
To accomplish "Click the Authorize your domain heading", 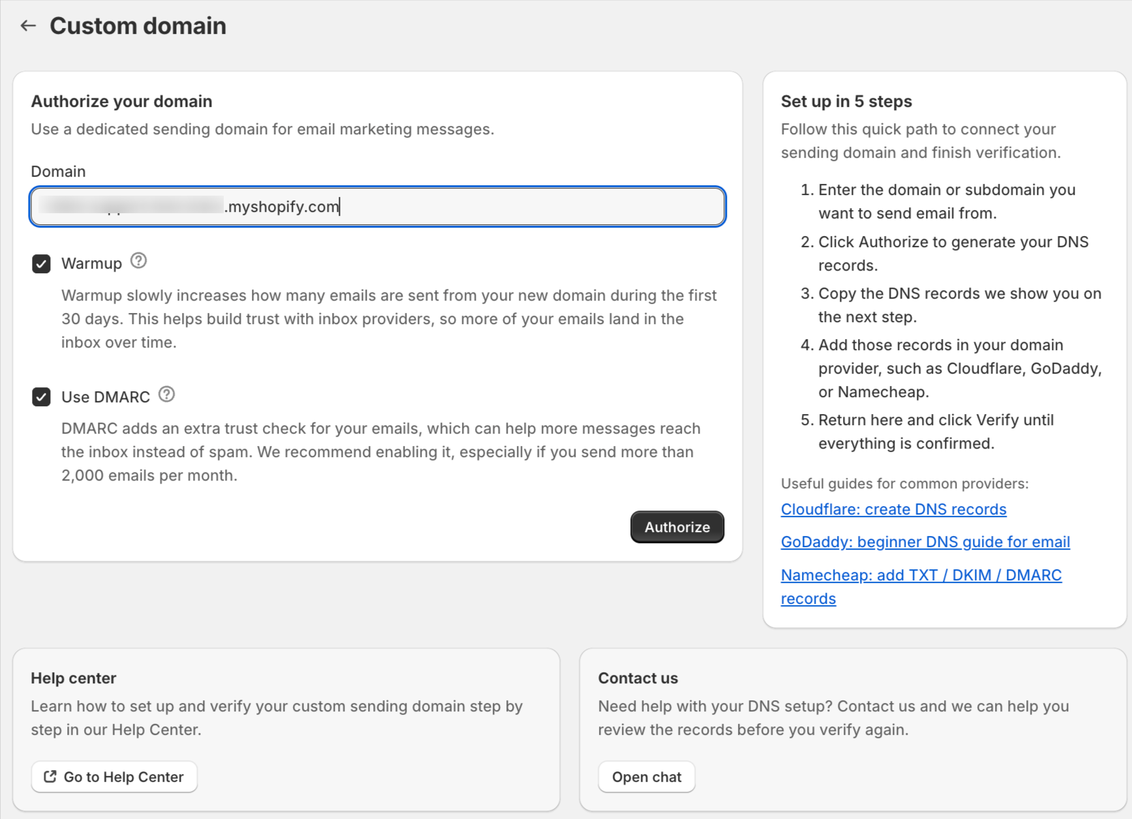I will [121, 101].
